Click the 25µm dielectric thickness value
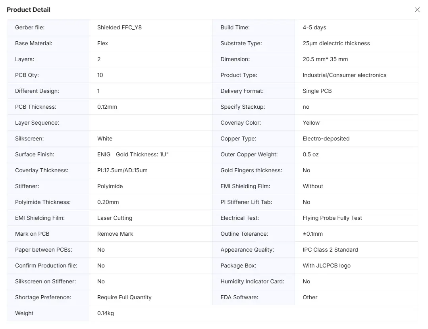This screenshot has height=329, width=428. click(336, 43)
